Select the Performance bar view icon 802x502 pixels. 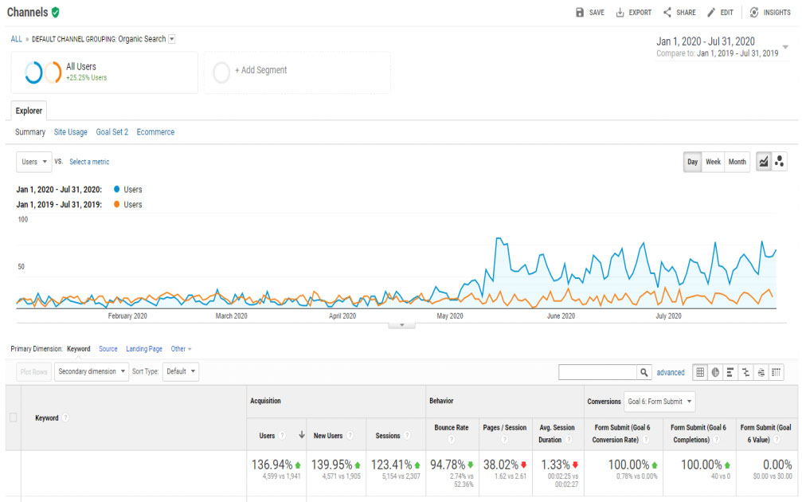(730, 372)
